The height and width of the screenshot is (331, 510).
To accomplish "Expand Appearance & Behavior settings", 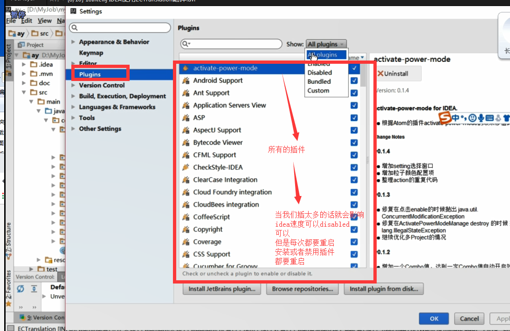I will pyautogui.click(x=73, y=42).
